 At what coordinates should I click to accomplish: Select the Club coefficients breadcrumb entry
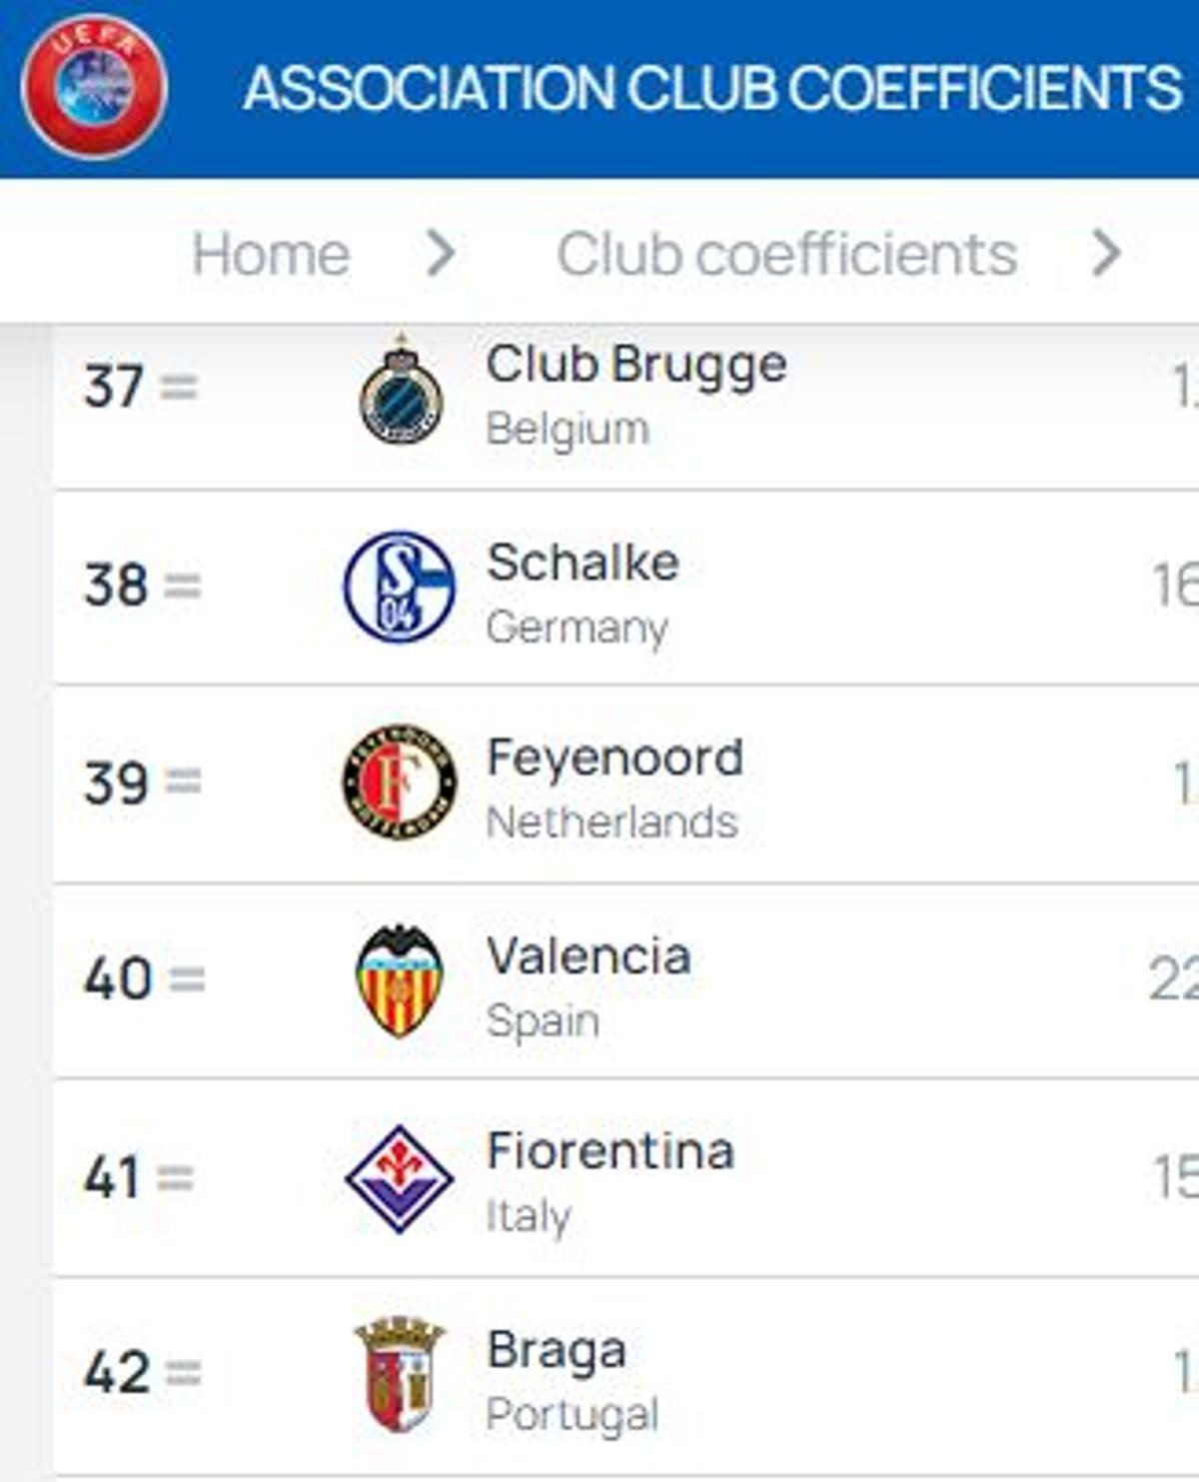(786, 252)
